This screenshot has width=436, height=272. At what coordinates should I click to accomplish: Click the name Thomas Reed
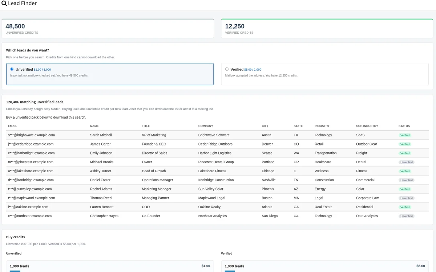(x=101, y=198)
